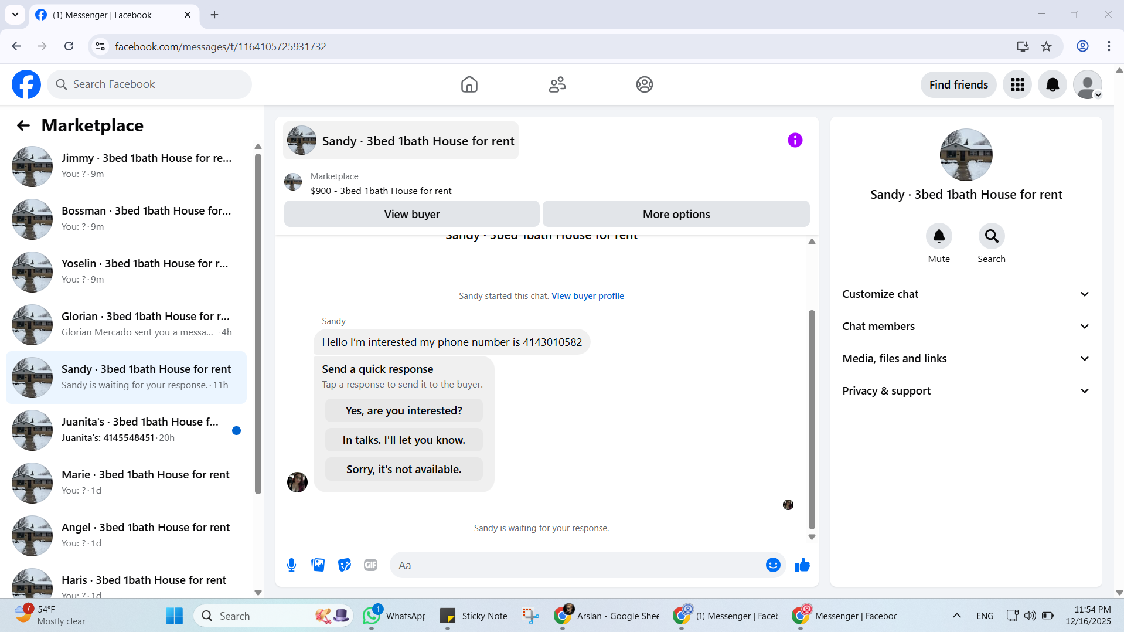Open Chrome three-dot menu
1124x632 pixels.
(x=1108, y=46)
